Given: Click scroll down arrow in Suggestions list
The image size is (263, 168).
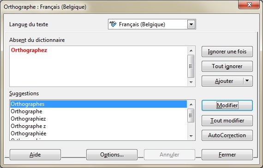Looking at the screenshot, I should click(191, 136).
